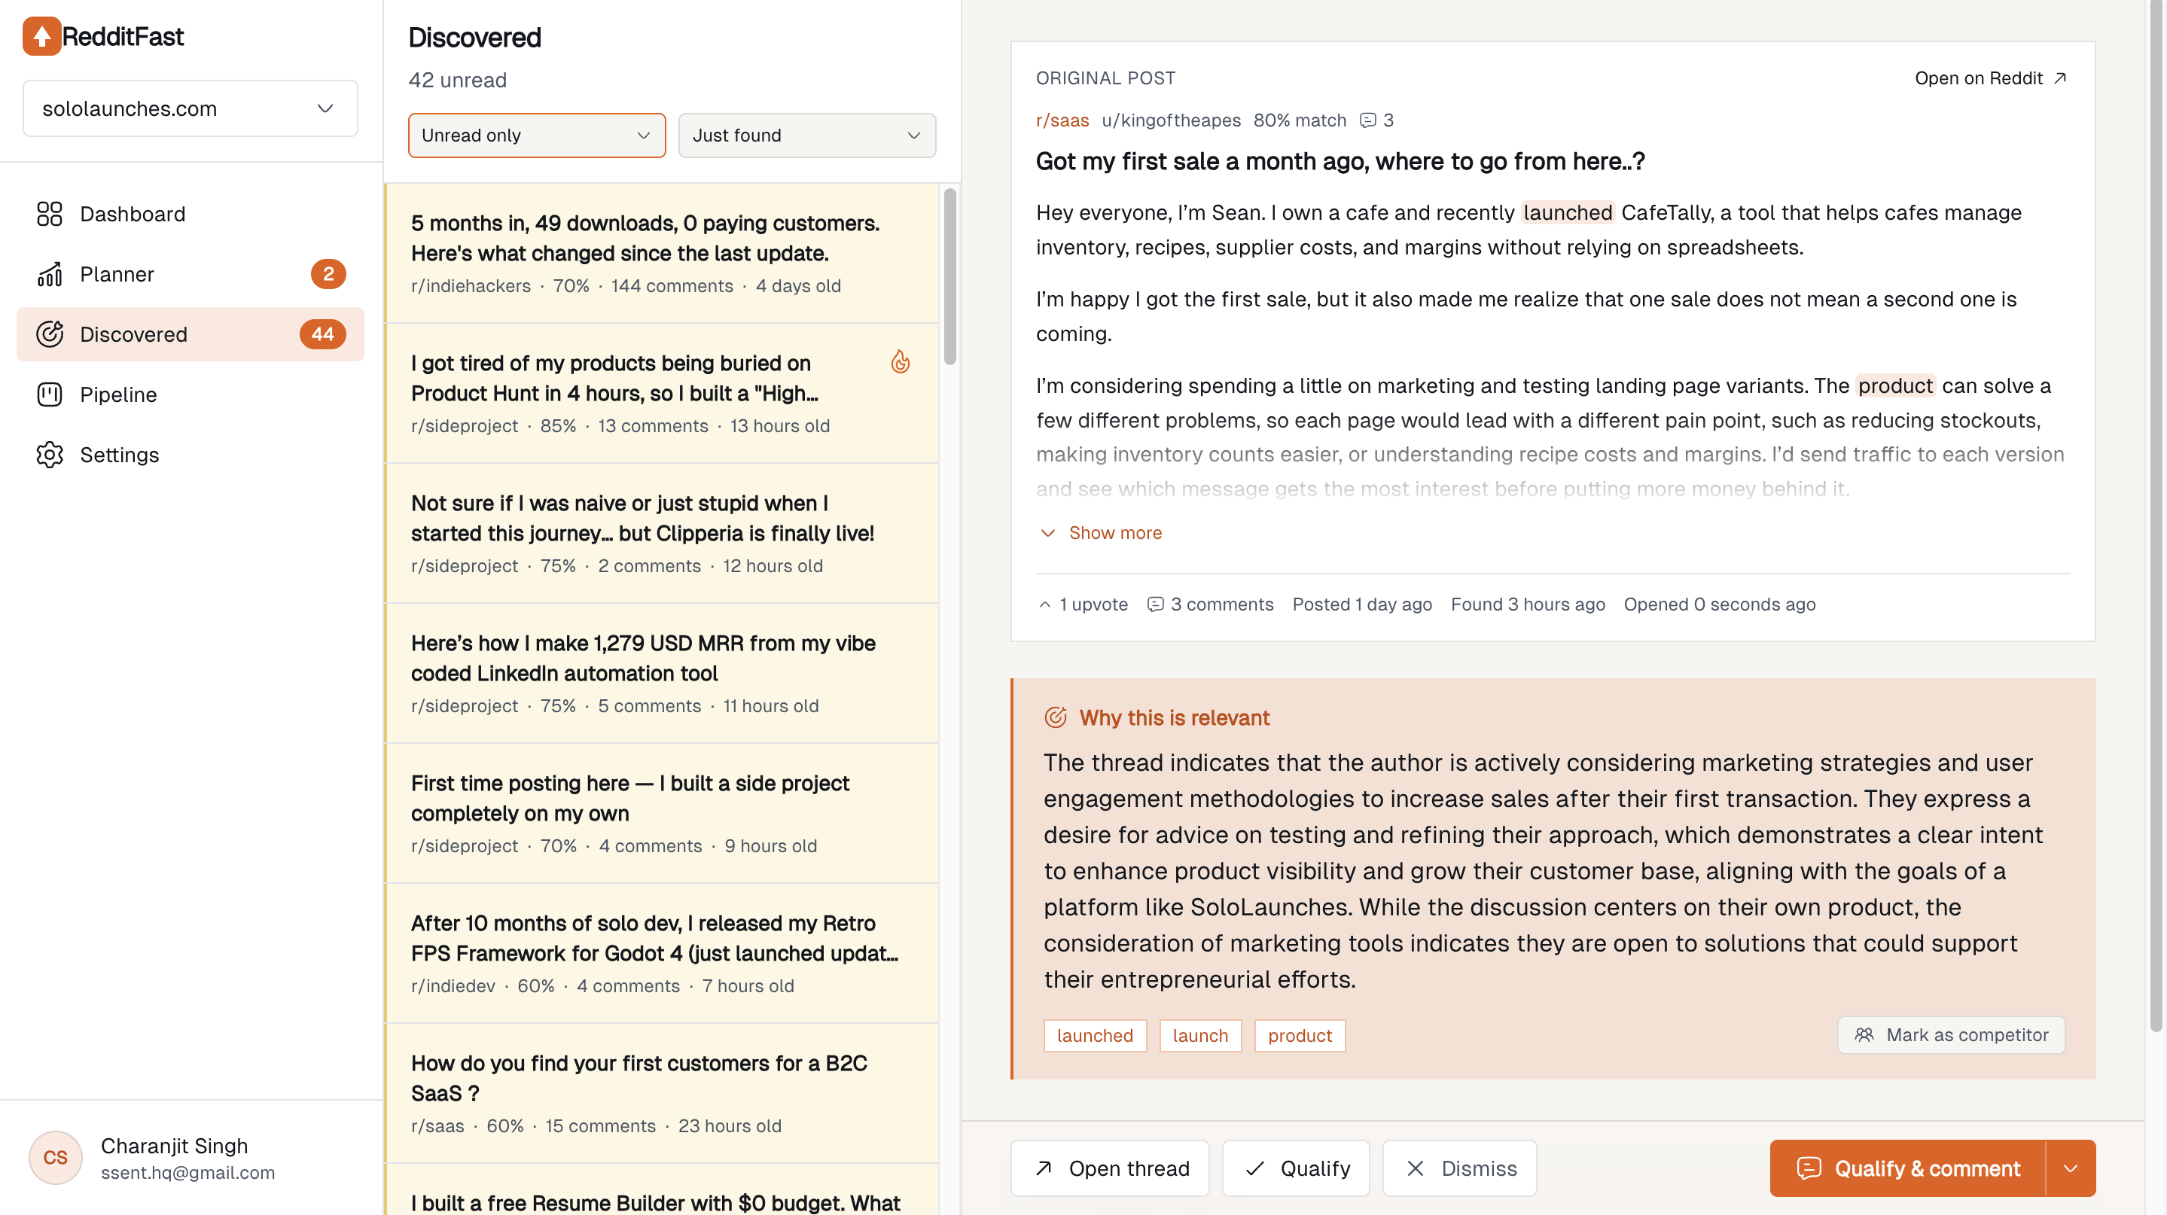Expand the Unread only filter dropdown
This screenshot has height=1215, width=2167.
(537, 136)
